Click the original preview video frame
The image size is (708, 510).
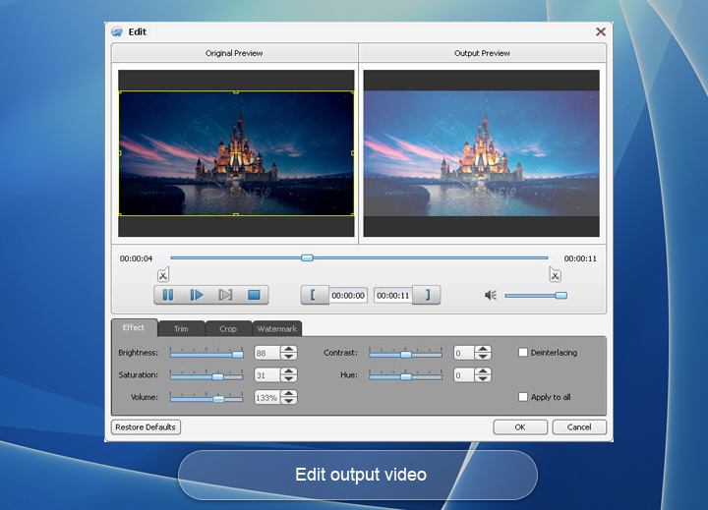coord(236,153)
